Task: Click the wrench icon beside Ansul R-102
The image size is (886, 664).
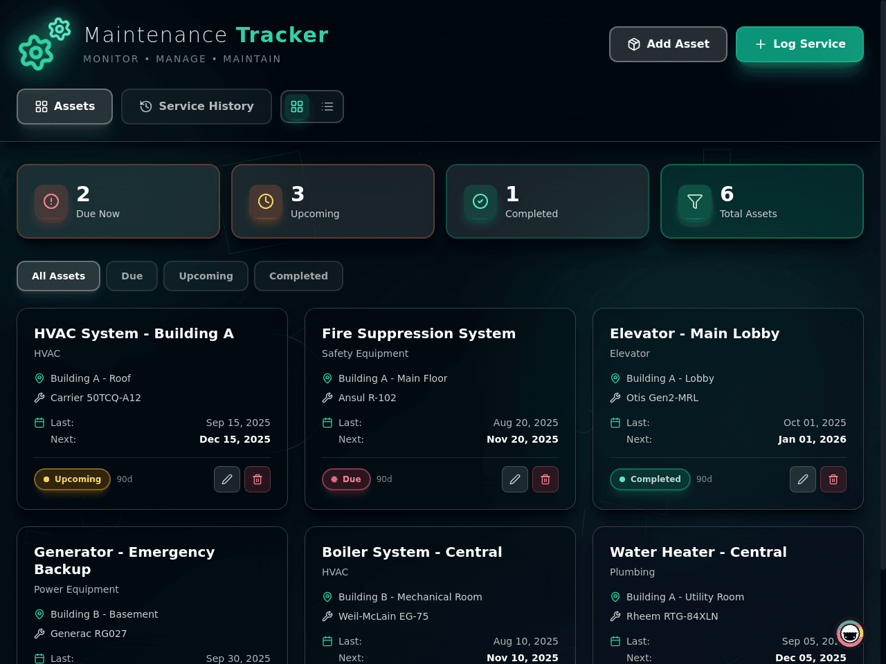Action: (327, 398)
